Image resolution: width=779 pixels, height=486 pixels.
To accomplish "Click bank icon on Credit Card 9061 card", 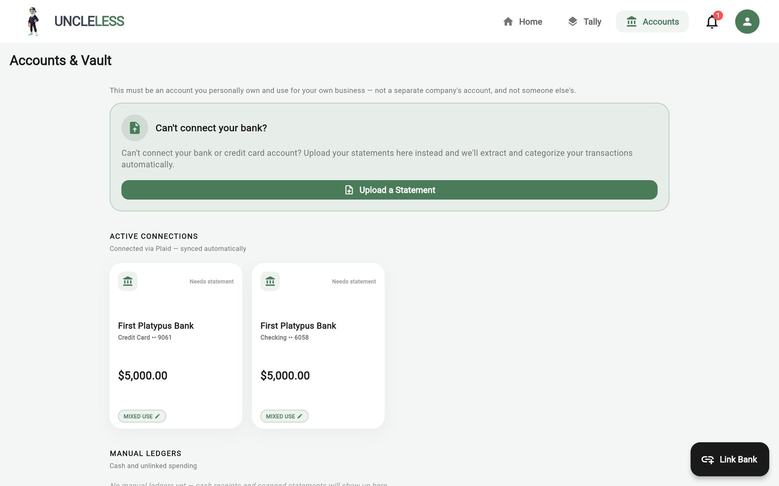I will pos(128,281).
